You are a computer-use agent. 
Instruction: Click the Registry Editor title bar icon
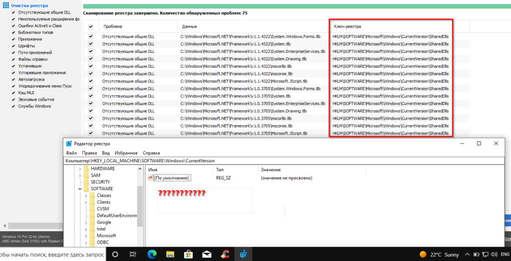[x=69, y=143]
